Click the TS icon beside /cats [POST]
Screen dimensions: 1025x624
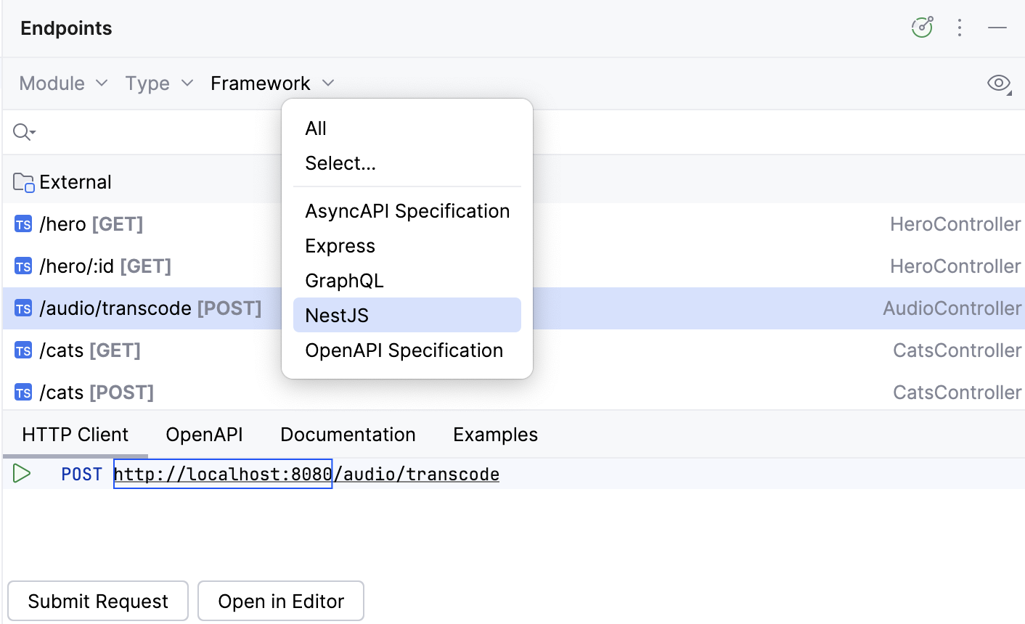[23, 392]
